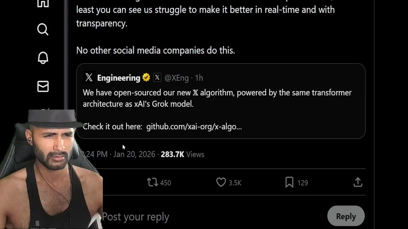View the 283.7K Views analytics
Viewport: 408px width, 229px height.
[182, 154]
